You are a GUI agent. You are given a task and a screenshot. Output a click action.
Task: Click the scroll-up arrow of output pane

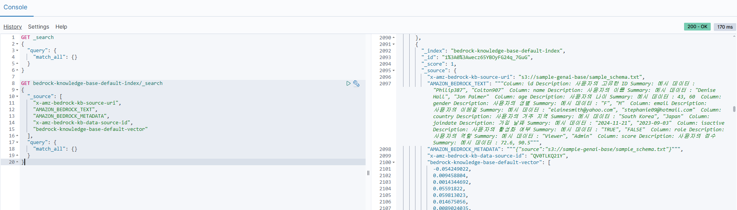point(734,36)
